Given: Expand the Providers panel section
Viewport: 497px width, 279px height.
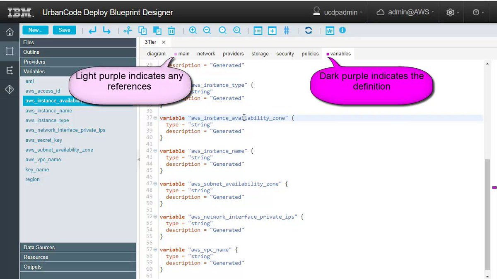Looking at the screenshot, I should click(78, 62).
